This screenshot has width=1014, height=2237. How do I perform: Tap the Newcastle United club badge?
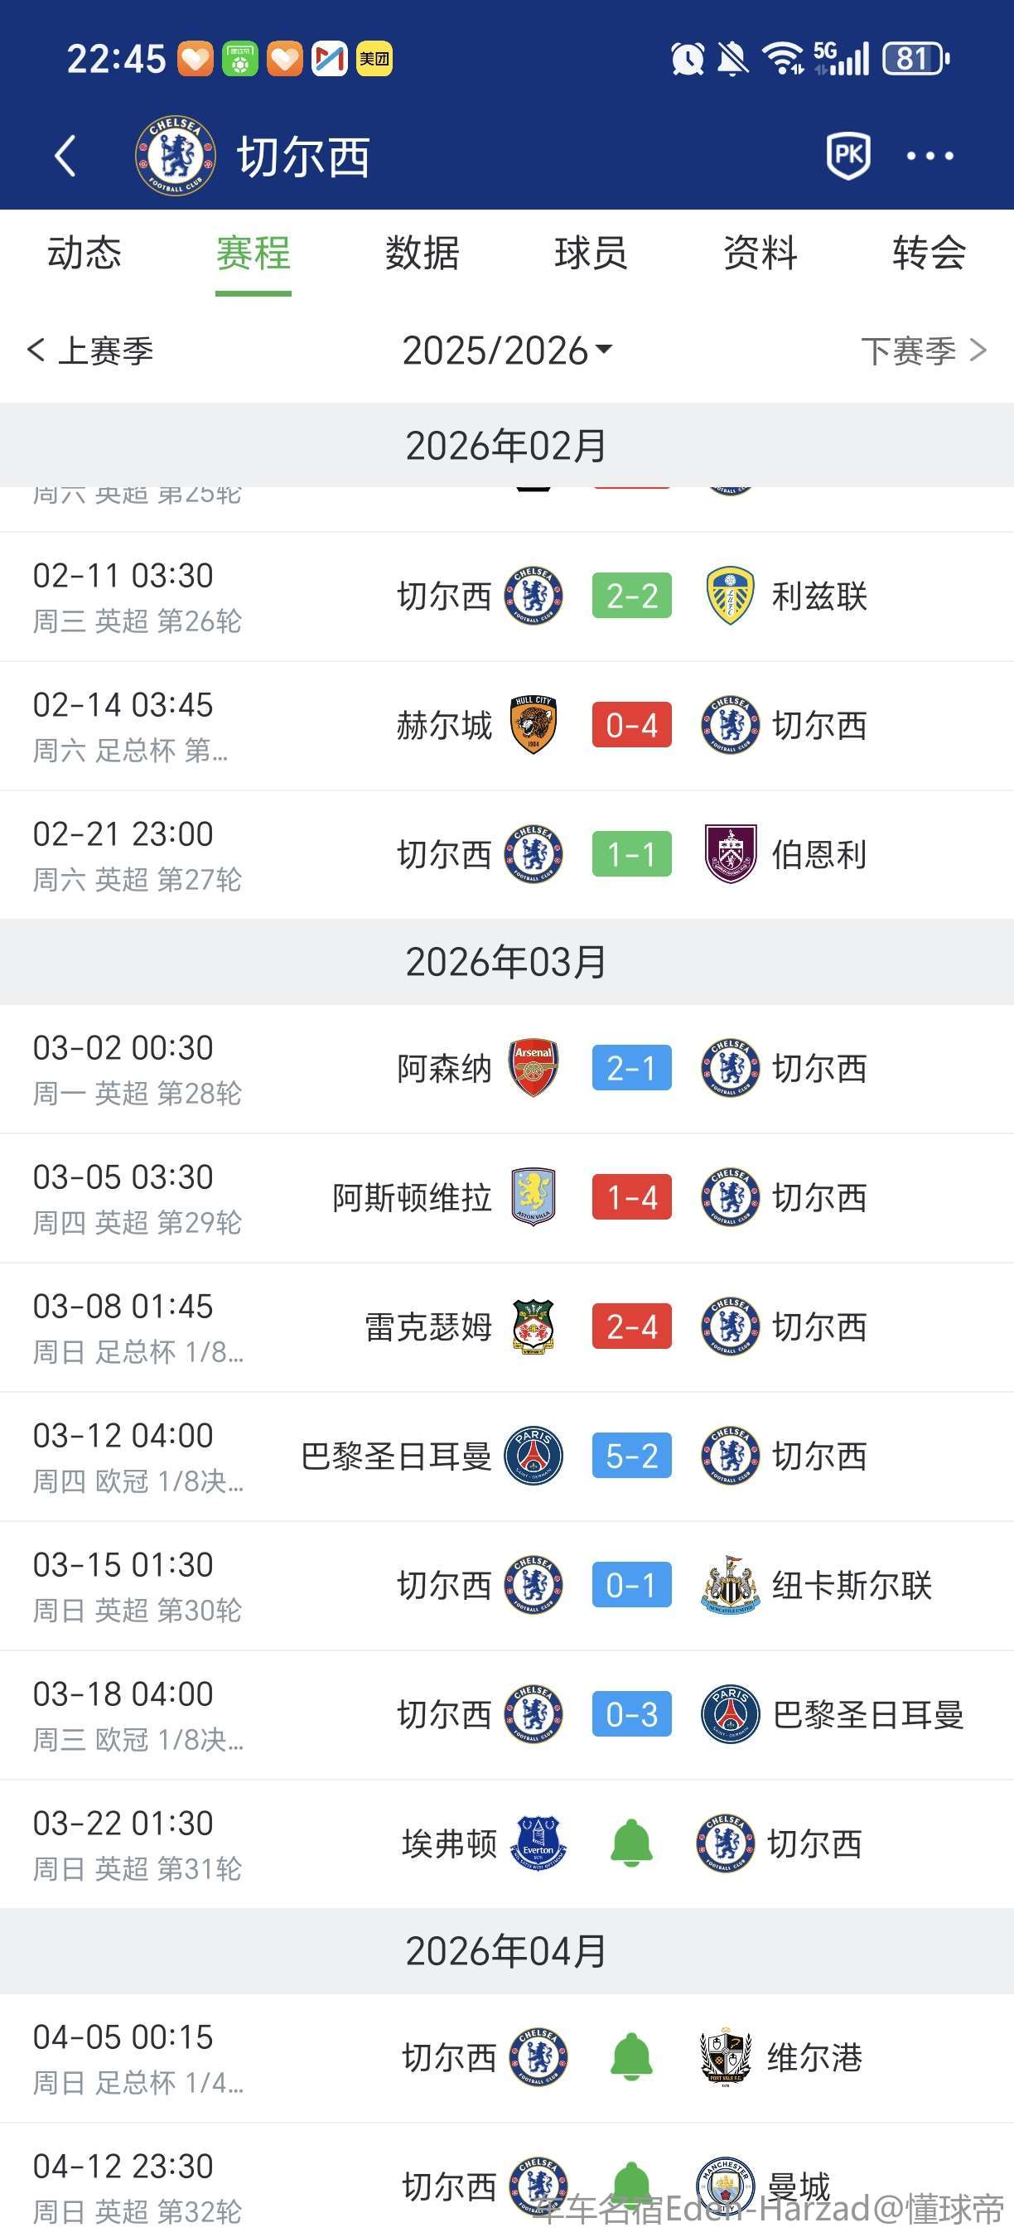point(730,1586)
